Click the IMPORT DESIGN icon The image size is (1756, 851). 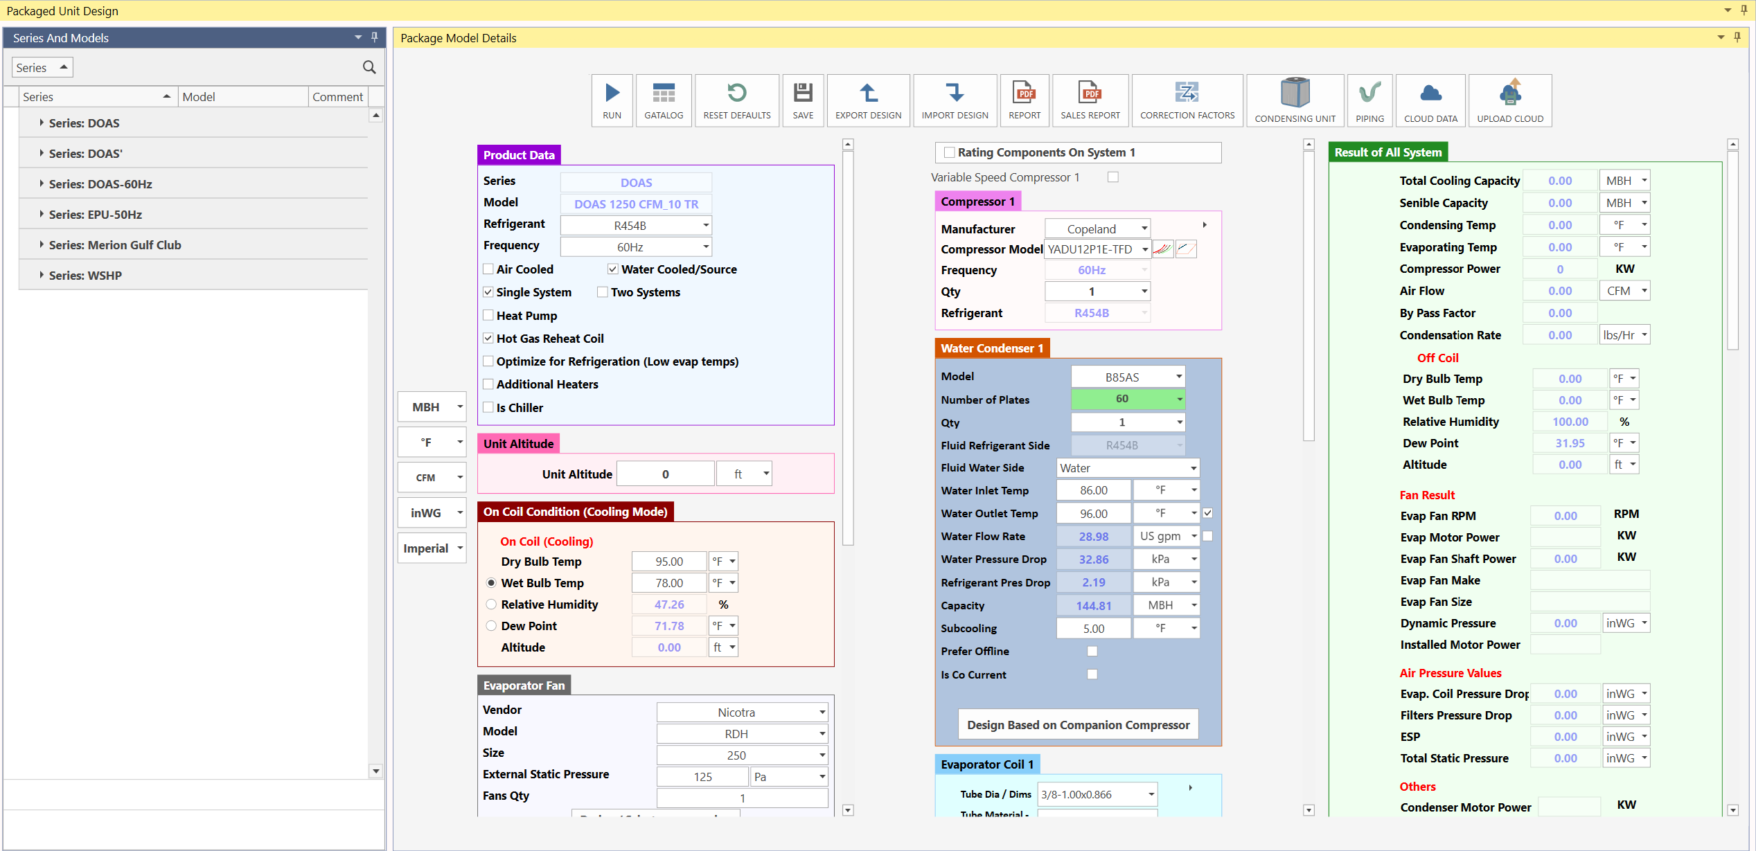tap(955, 100)
